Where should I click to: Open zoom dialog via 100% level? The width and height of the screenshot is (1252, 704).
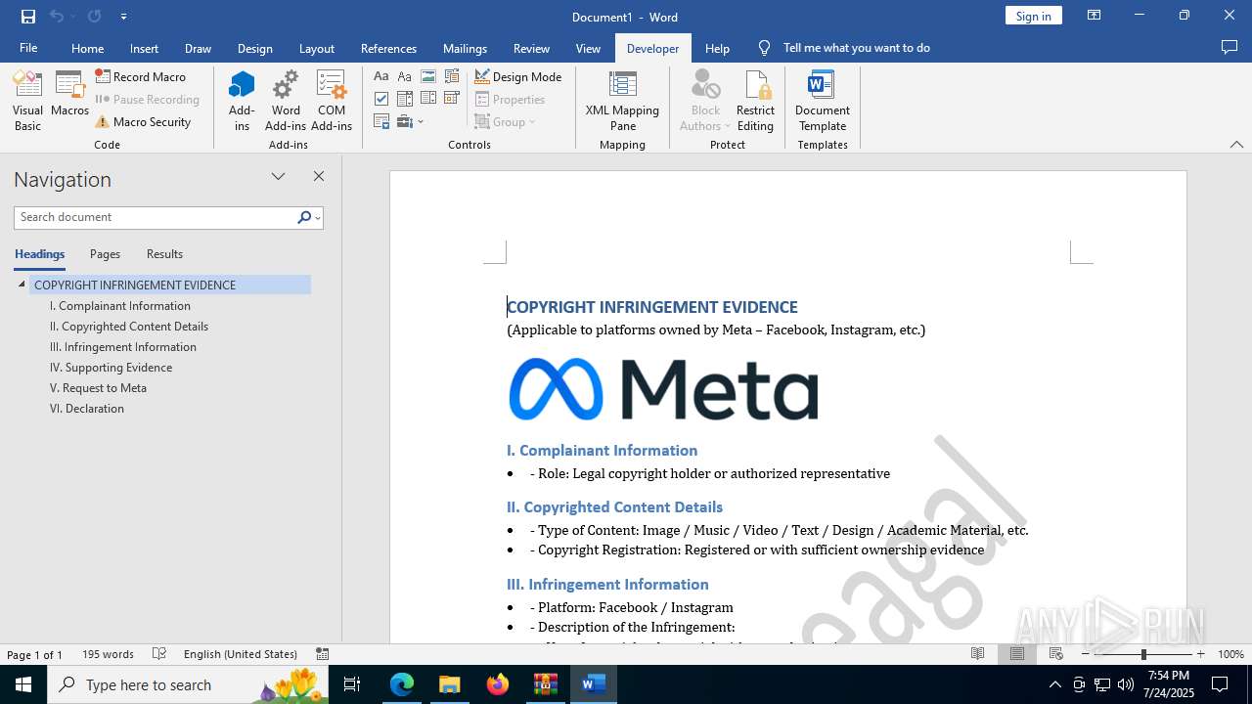click(1230, 654)
